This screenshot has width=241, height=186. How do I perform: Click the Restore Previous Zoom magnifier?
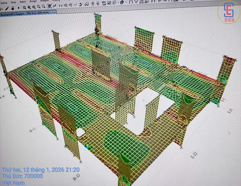click(x=34, y=7)
